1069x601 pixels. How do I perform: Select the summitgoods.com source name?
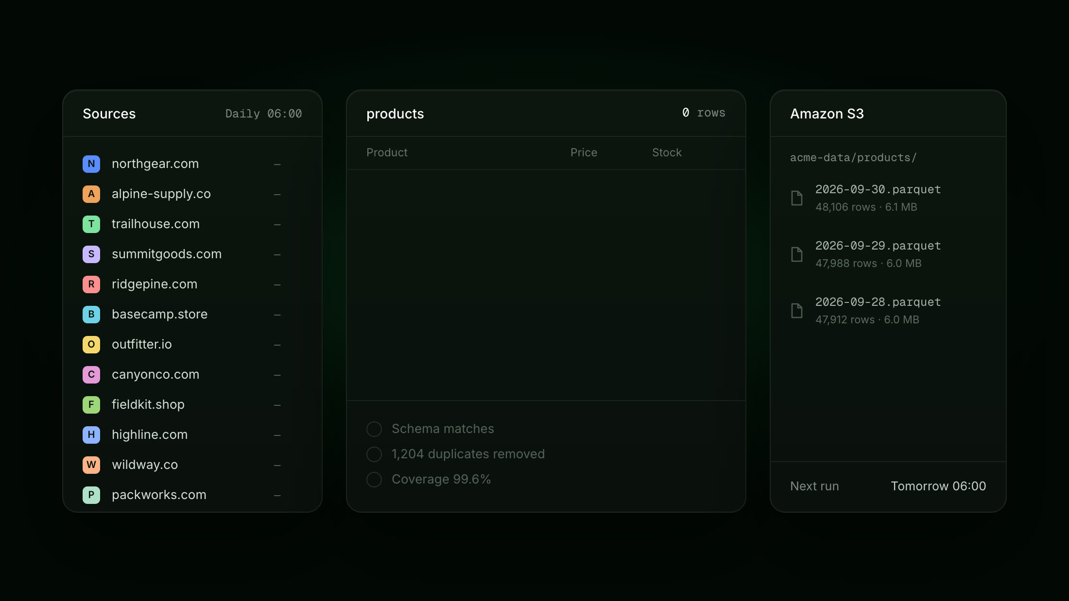coord(167,254)
